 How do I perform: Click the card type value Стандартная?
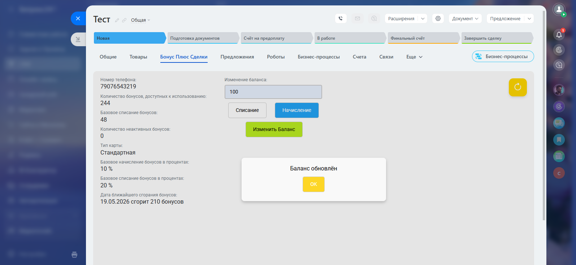pyautogui.click(x=118, y=152)
